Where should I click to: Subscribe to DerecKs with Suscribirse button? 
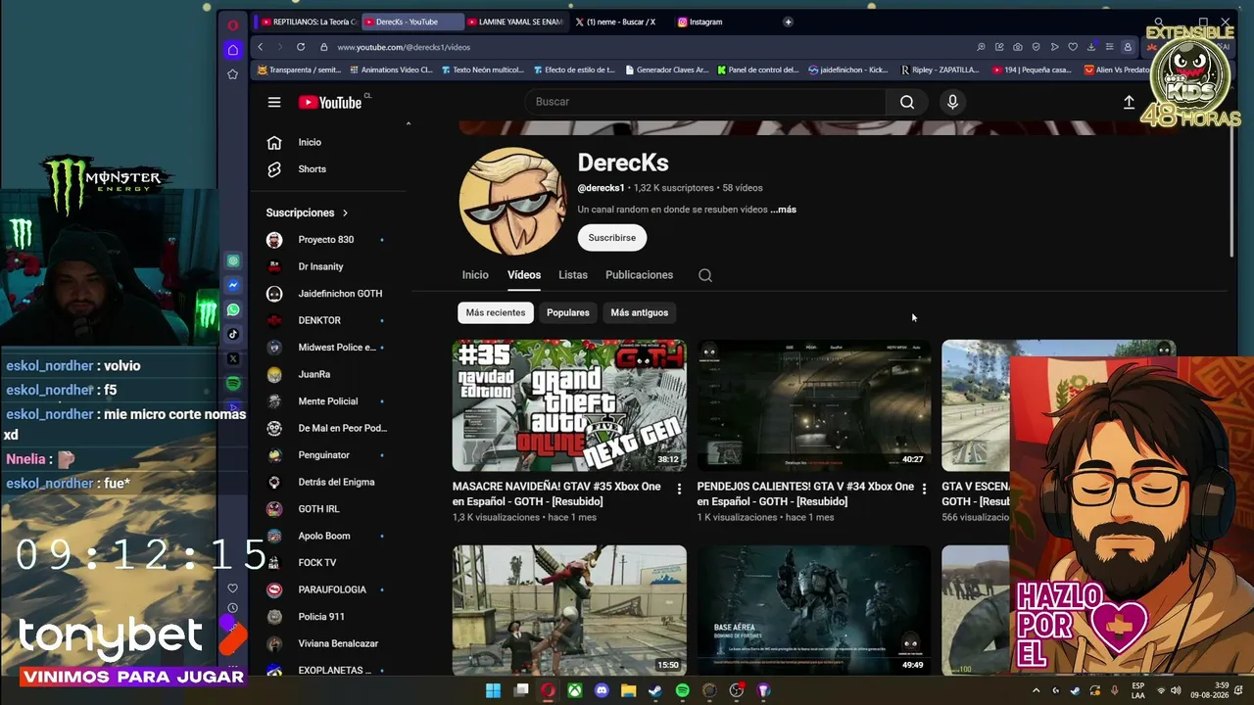pyautogui.click(x=612, y=238)
